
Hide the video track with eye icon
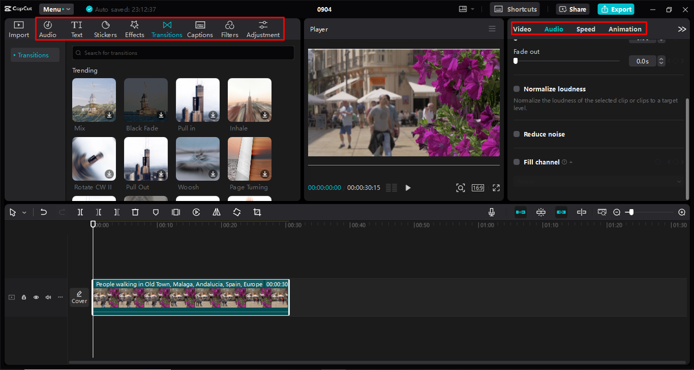(36, 297)
